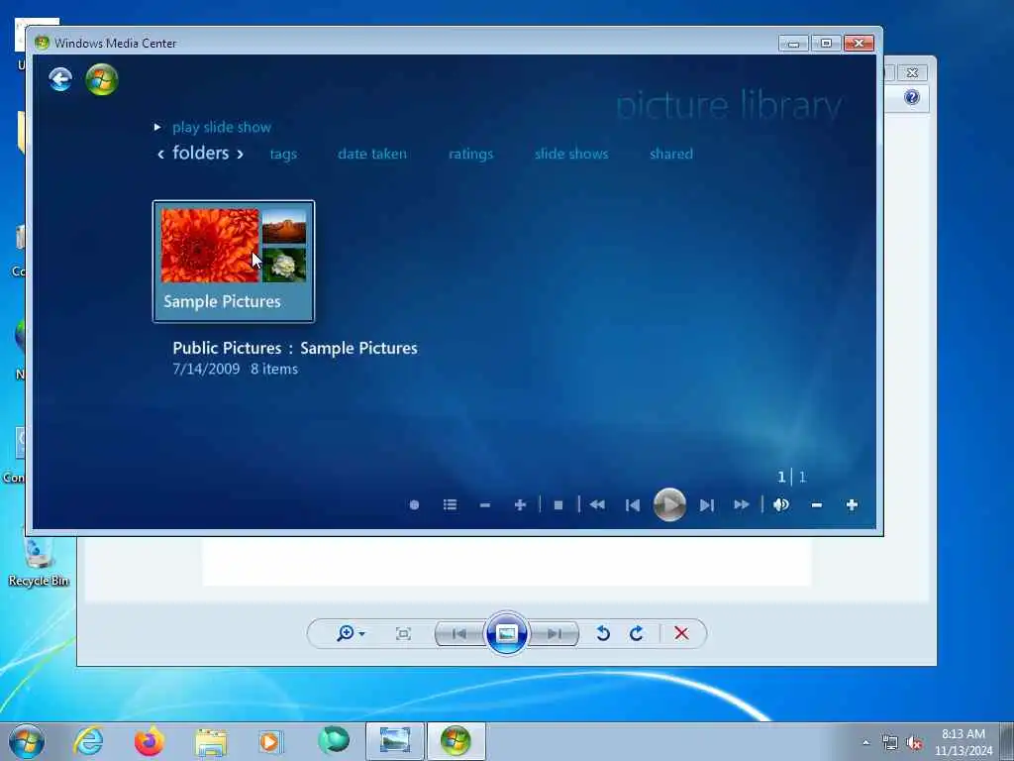
Task: Open Recycle Bin on the desktop
Action: [x=39, y=561]
